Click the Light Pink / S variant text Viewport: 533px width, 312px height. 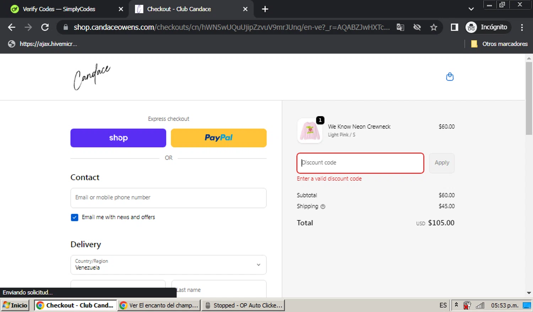[341, 135]
